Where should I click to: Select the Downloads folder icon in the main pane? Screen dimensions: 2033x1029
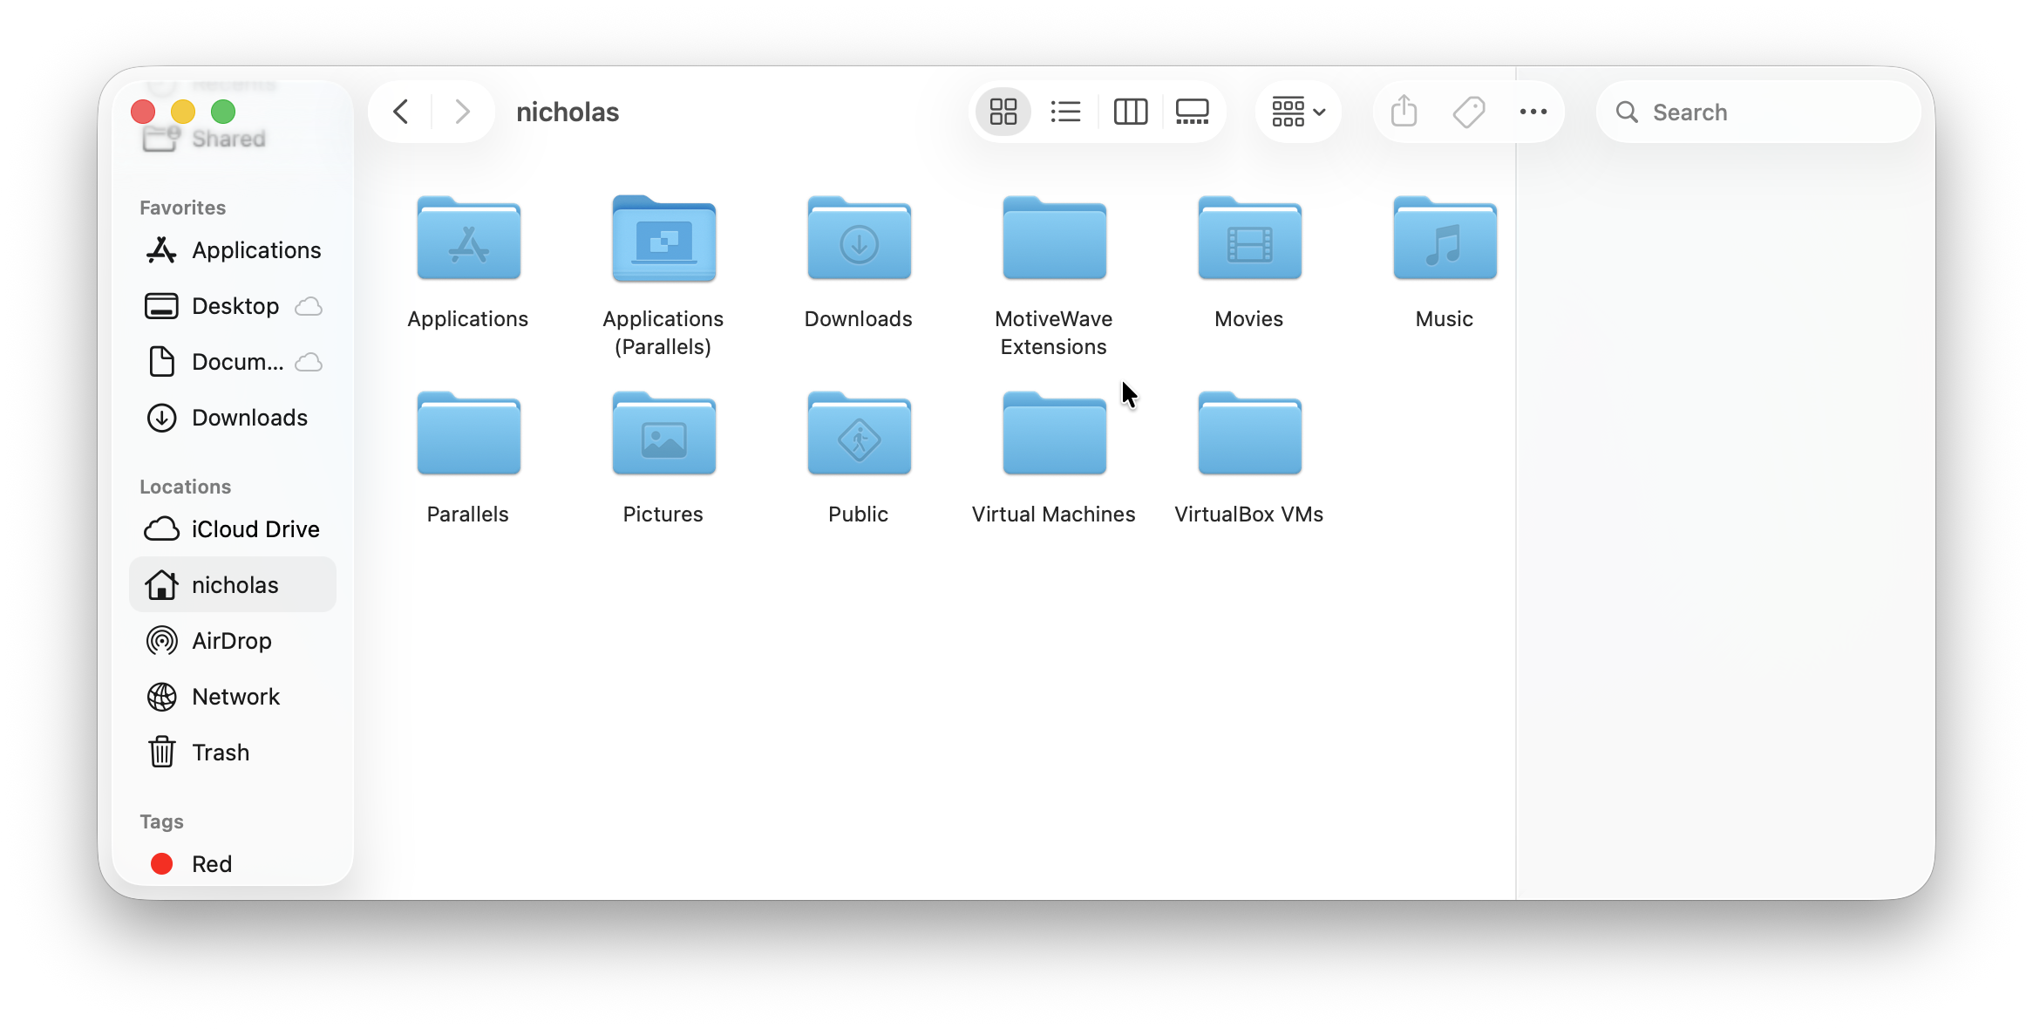point(860,238)
